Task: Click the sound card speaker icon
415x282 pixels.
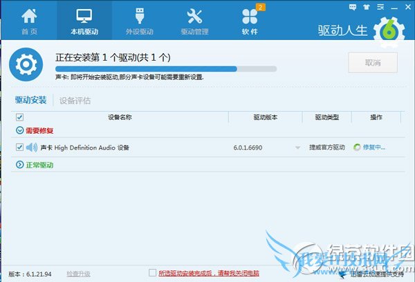Action: coord(32,147)
